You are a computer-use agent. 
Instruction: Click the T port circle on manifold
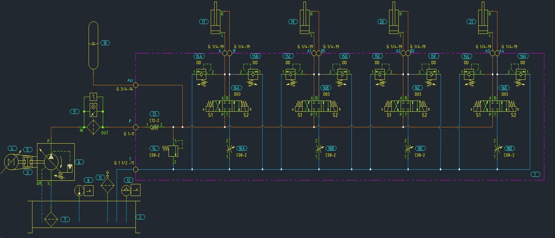pyautogui.click(x=135, y=169)
